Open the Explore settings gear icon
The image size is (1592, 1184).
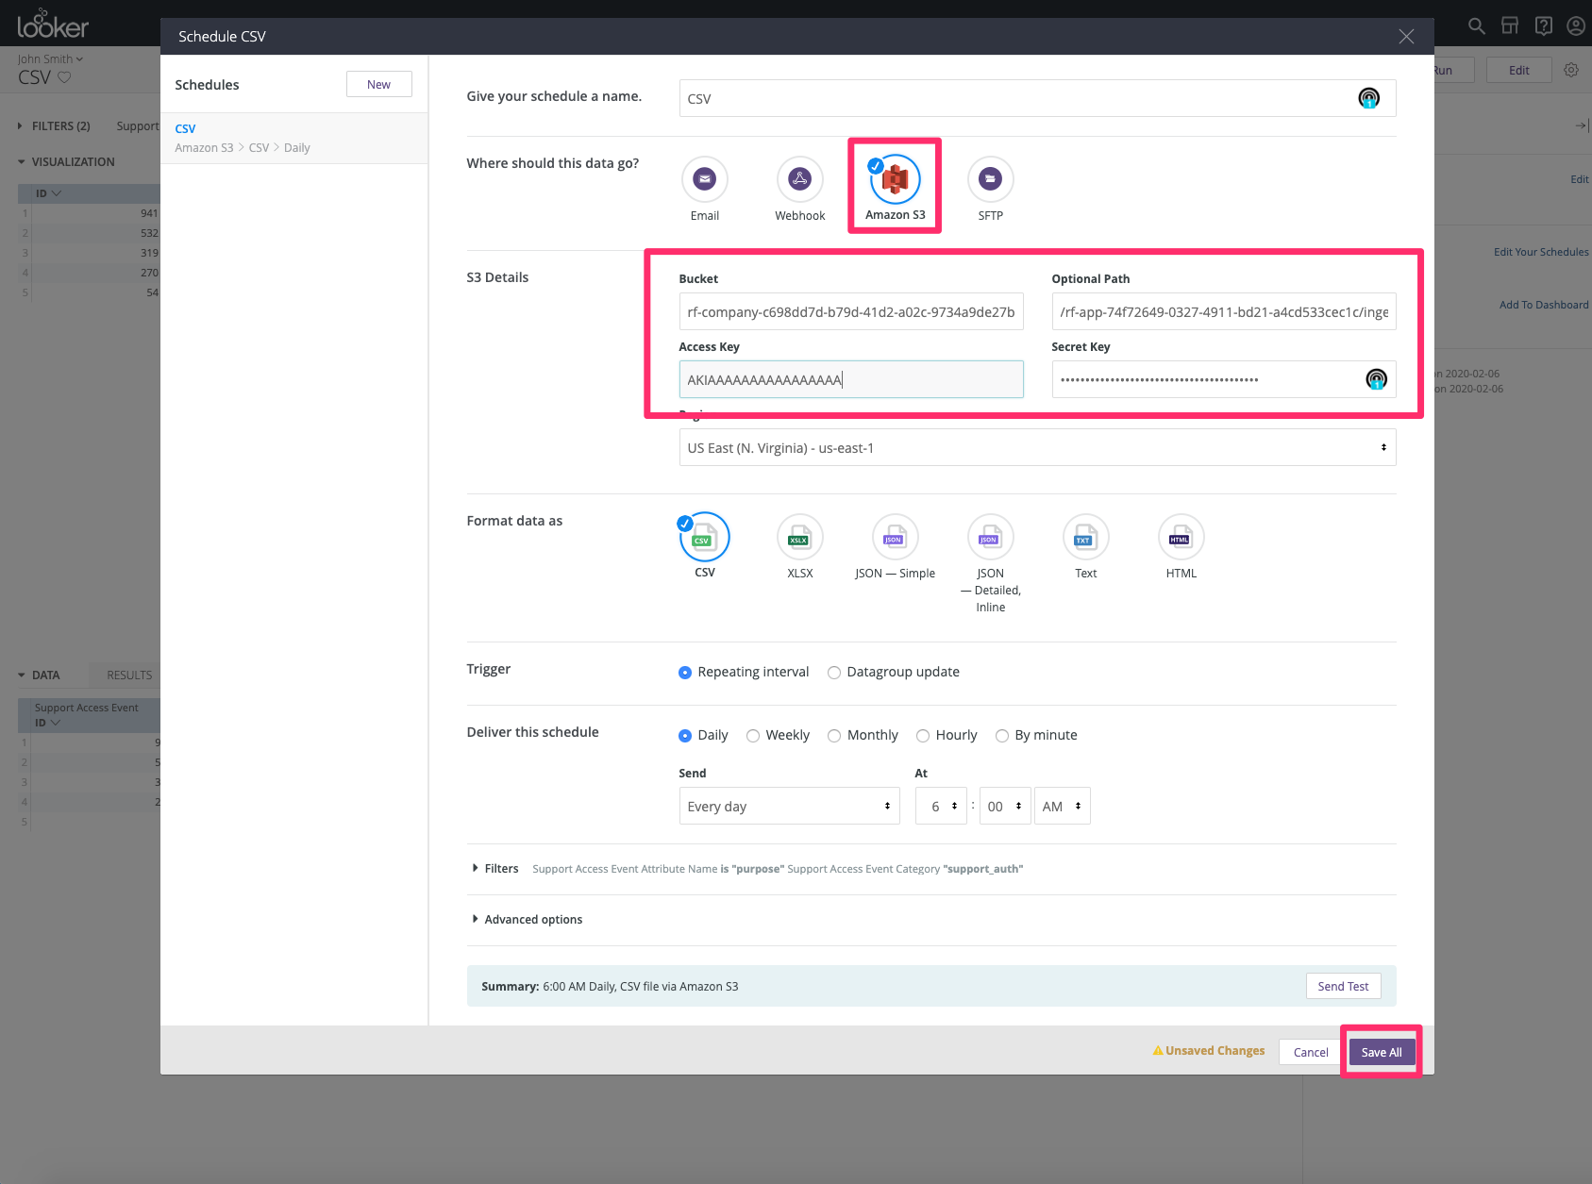(x=1571, y=70)
